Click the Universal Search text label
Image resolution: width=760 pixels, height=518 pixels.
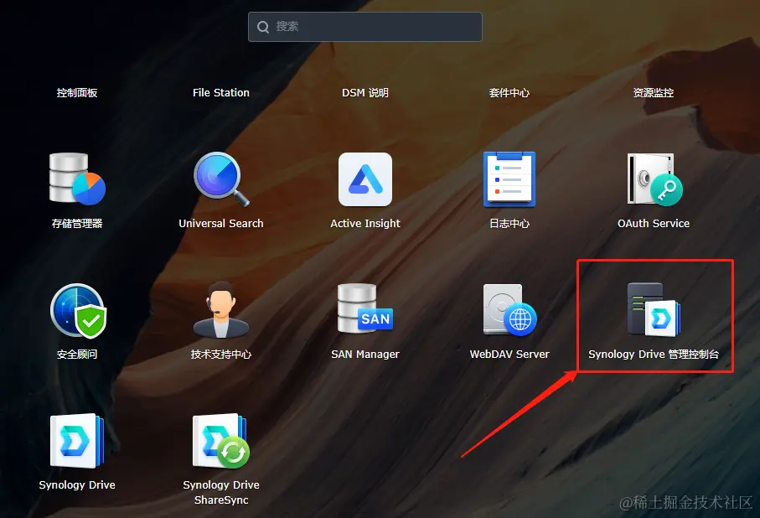coord(221,224)
